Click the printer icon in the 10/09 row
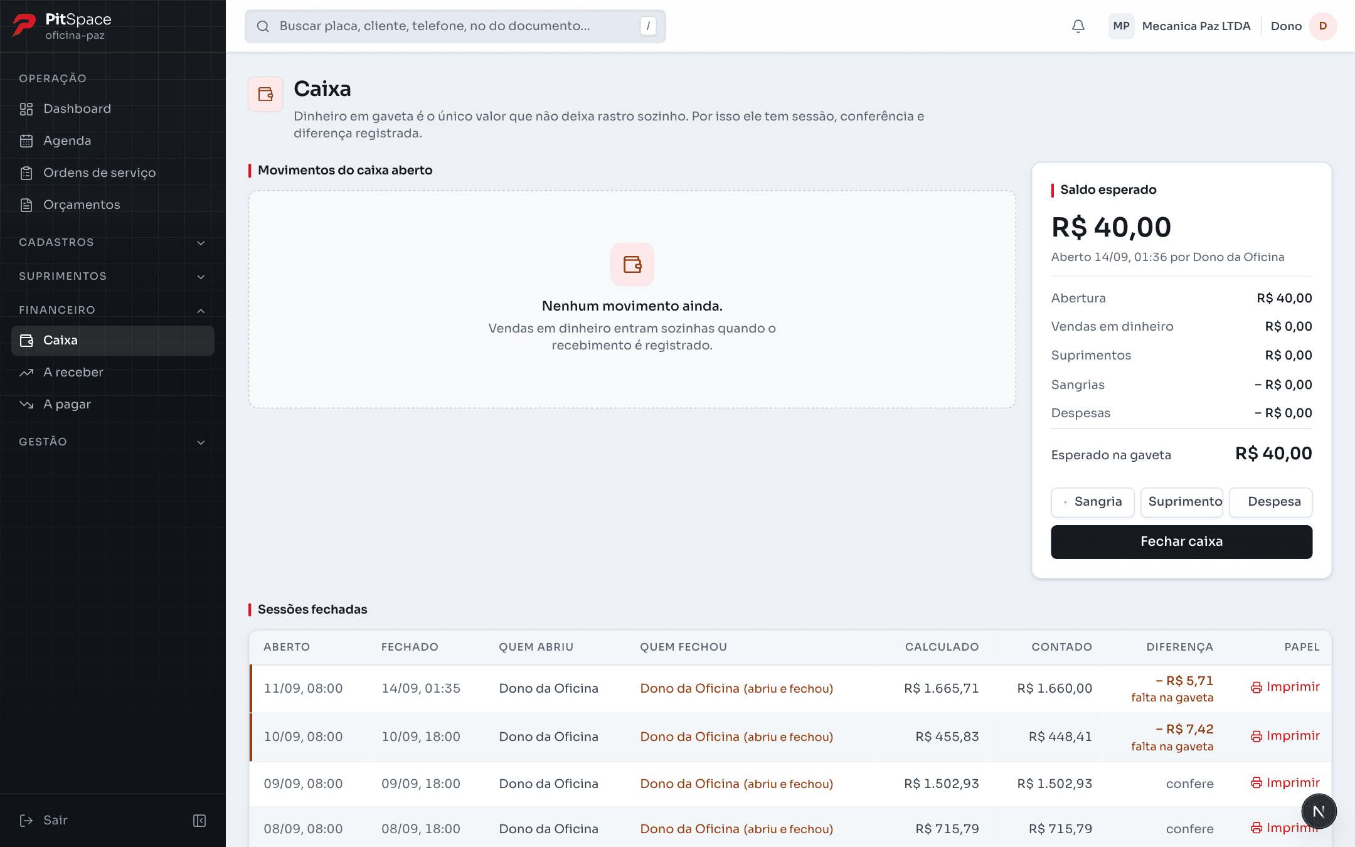The width and height of the screenshot is (1355, 847). tap(1257, 737)
